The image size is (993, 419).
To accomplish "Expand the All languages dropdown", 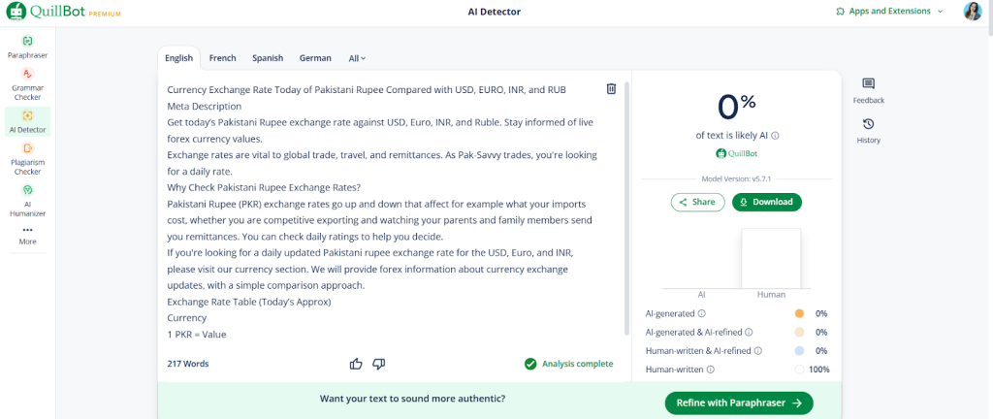I will (357, 58).
